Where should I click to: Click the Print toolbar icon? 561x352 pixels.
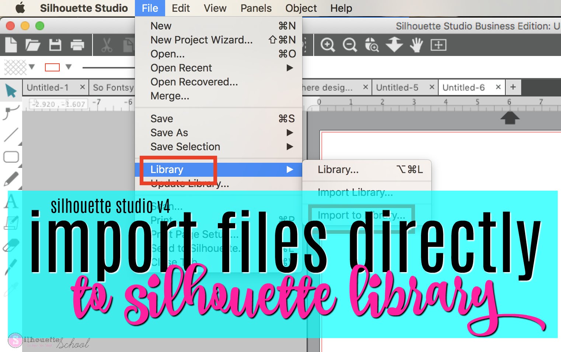(x=77, y=45)
